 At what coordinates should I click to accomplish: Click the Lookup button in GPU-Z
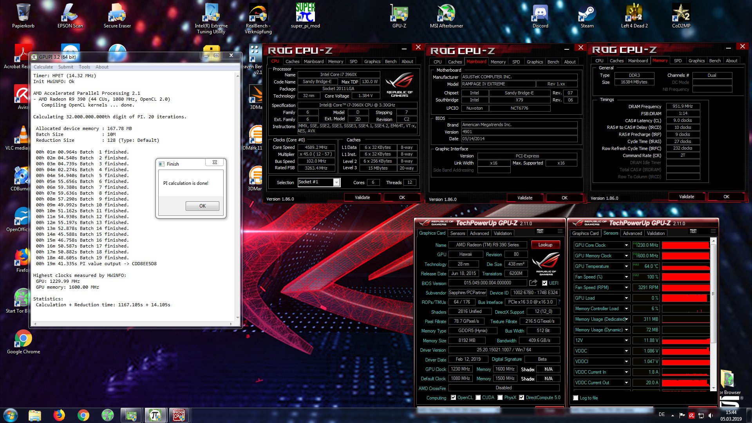click(545, 245)
